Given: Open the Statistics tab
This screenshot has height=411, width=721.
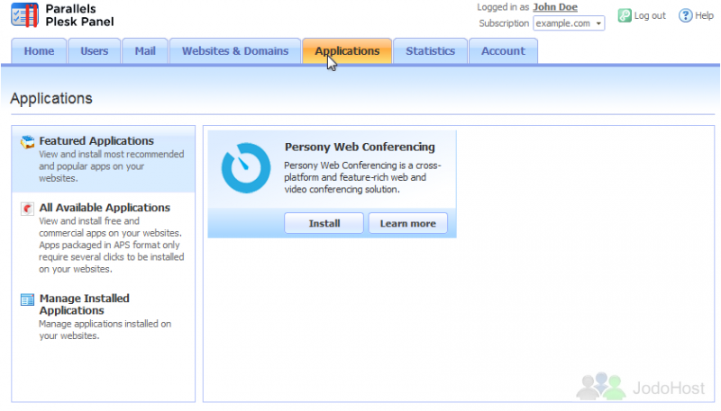Looking at the screenshot, I should click(431, 51).
